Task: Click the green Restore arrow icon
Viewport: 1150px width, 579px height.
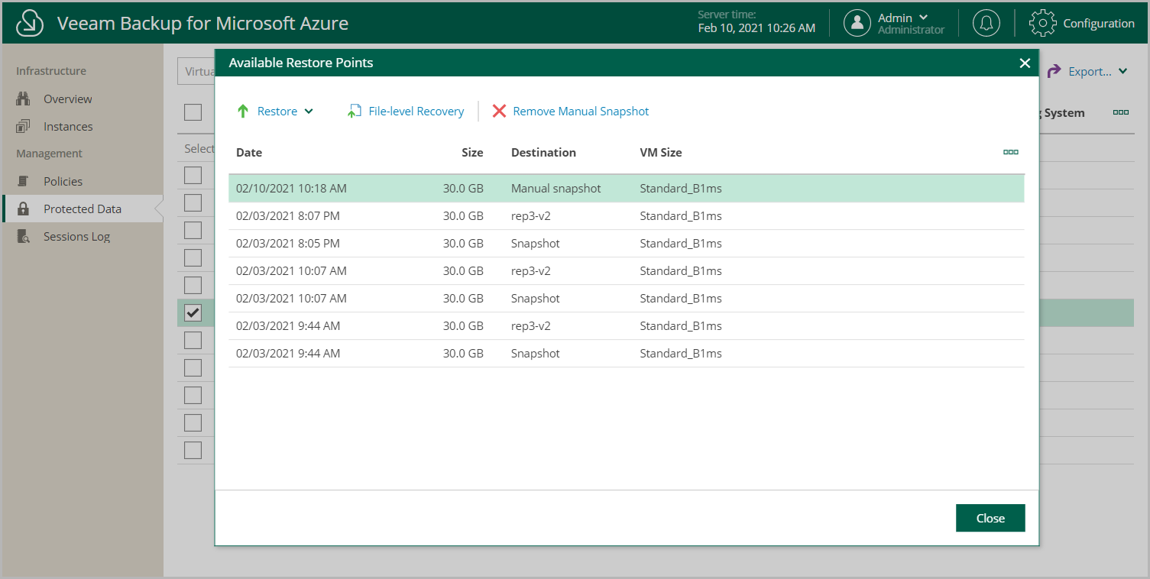Action: [x=243, y=112]
